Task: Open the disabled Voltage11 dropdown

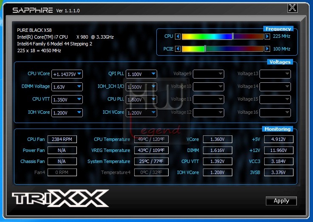Action: pos(209,99)
